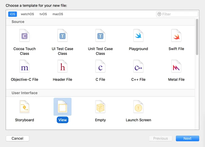Select the C File template icon
Viewport: 205px width, 147px height.
click(100, 67)
